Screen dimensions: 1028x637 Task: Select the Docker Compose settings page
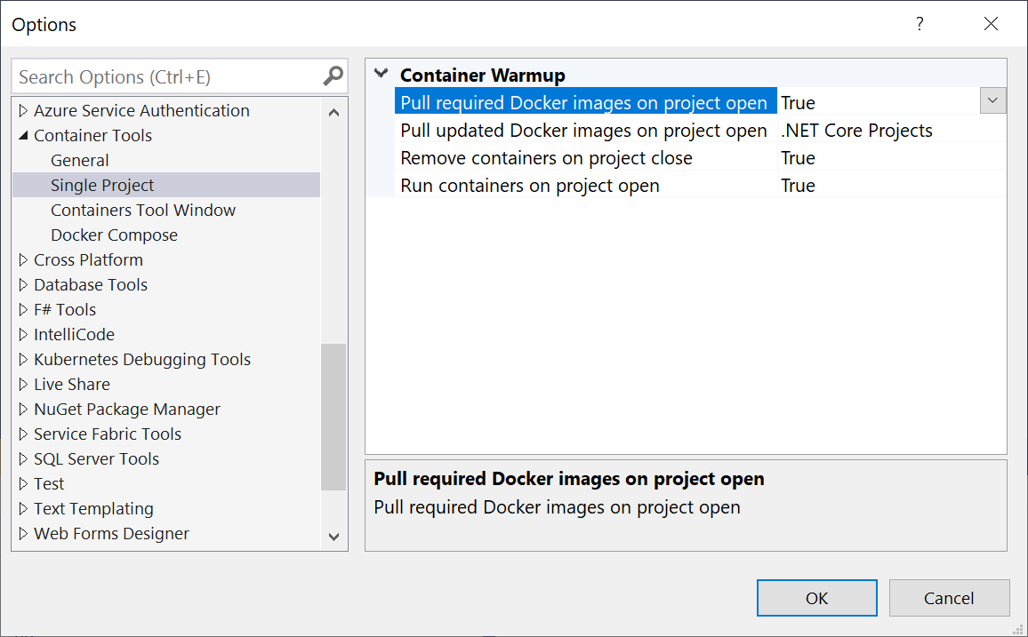114,235
